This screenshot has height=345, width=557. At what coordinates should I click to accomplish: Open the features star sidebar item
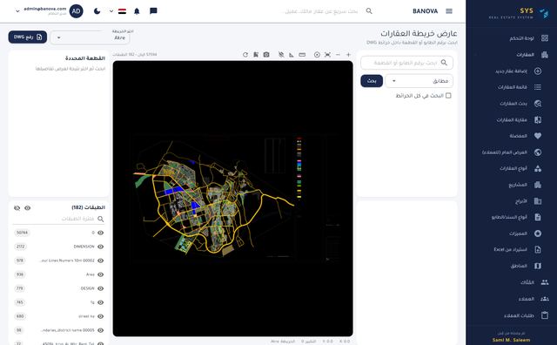(x=525, y=233)
